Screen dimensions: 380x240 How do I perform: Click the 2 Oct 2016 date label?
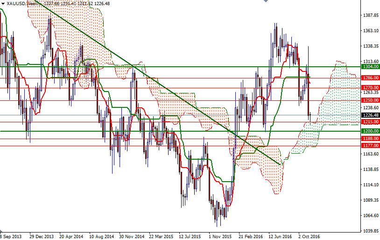pos(309,236)
